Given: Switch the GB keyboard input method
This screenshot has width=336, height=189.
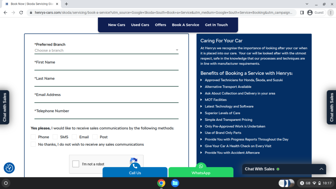Looking at the screenshot, I should [x=308, y=183].
